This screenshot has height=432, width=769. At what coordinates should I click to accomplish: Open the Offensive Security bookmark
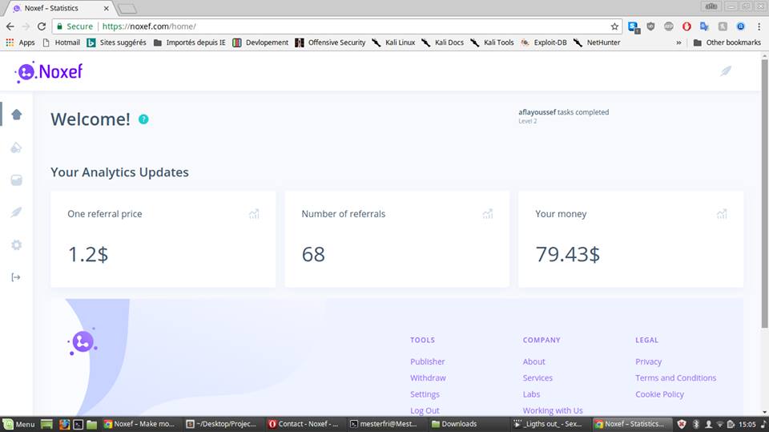pyautogui.click(x=330, y=42)
